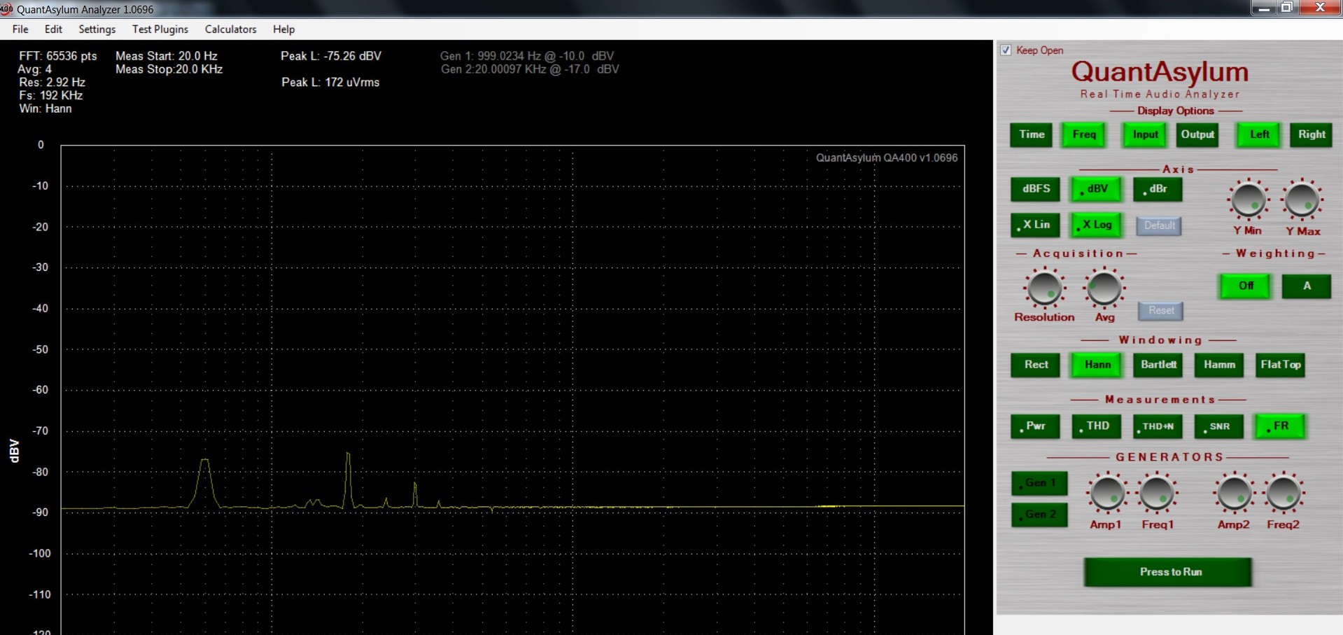This screenshot has width=1343, height=635.
Task: Open the Edit menu
Action: click(x=53, y=29)
